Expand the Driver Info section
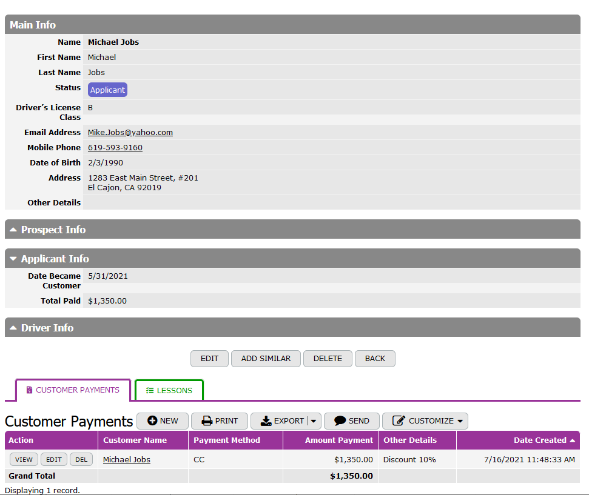Screen dimensions: 589x495 click(x=13, y=328)
